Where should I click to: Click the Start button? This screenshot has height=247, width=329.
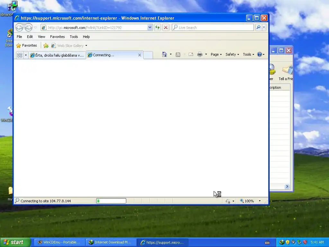15,242
